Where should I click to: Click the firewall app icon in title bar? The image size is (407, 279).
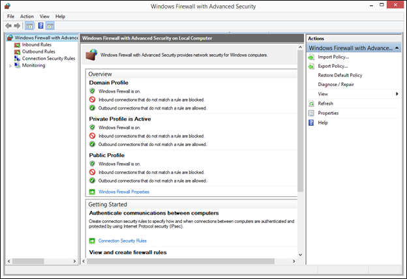(x=8, y=6)
